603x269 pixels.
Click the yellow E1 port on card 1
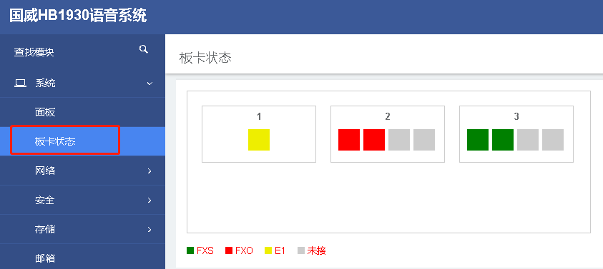259,140
